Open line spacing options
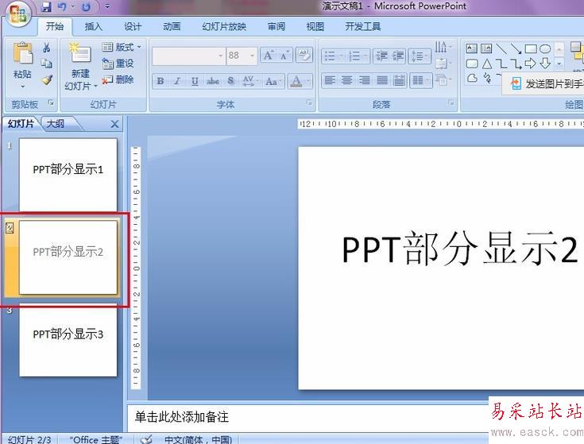Viewport: 584px width, 444px height. tap(420, 56)
